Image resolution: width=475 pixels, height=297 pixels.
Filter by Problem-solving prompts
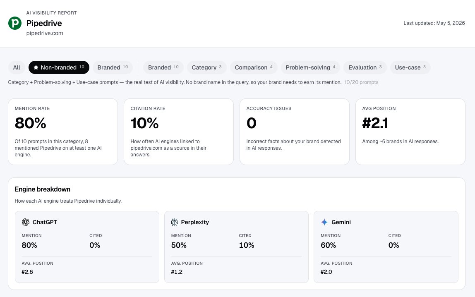(x=310, y=67)
